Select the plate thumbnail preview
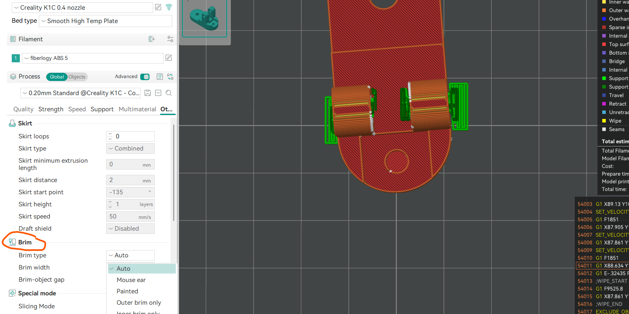 [x=205, y=18]
